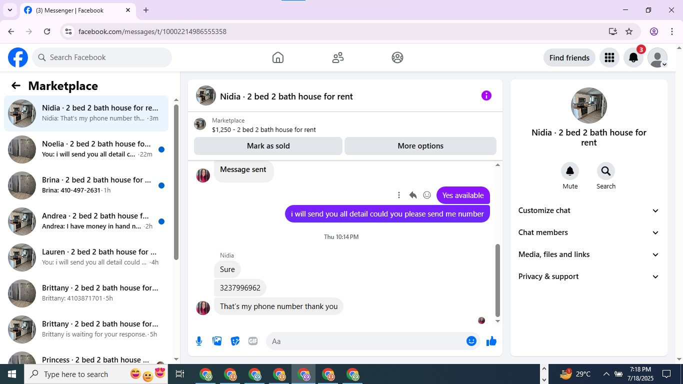The image size is (683, 384).
Task: Expand Privacy & support section
Action: (x=589, y=276)
